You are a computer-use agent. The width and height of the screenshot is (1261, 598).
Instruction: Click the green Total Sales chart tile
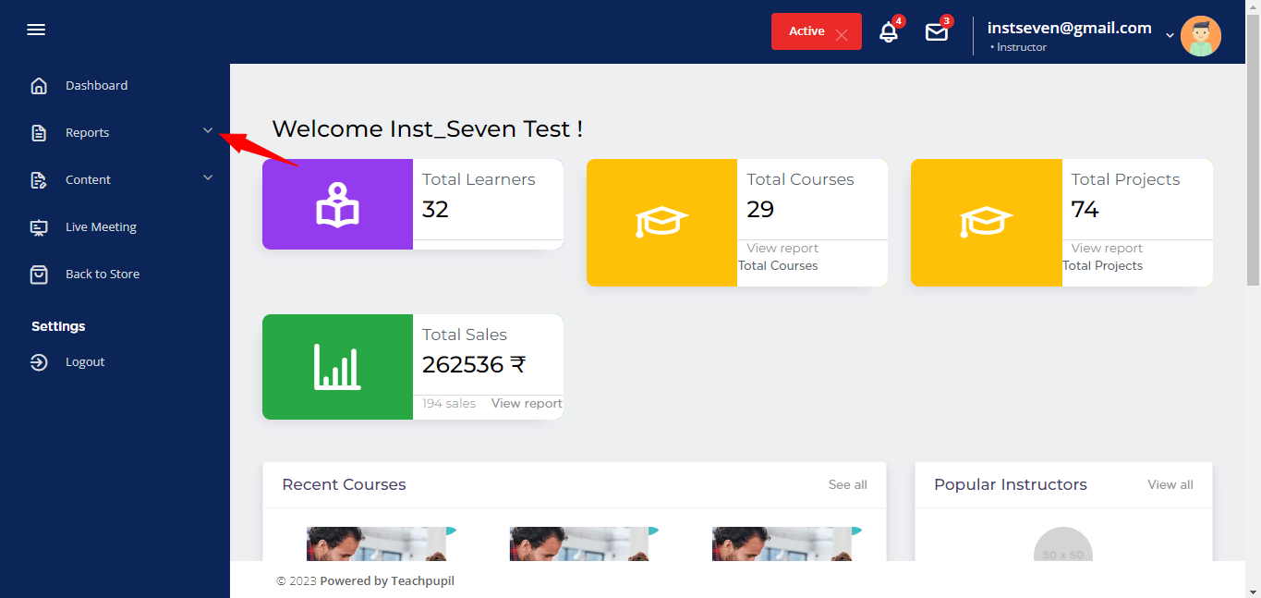click(337, 367)
